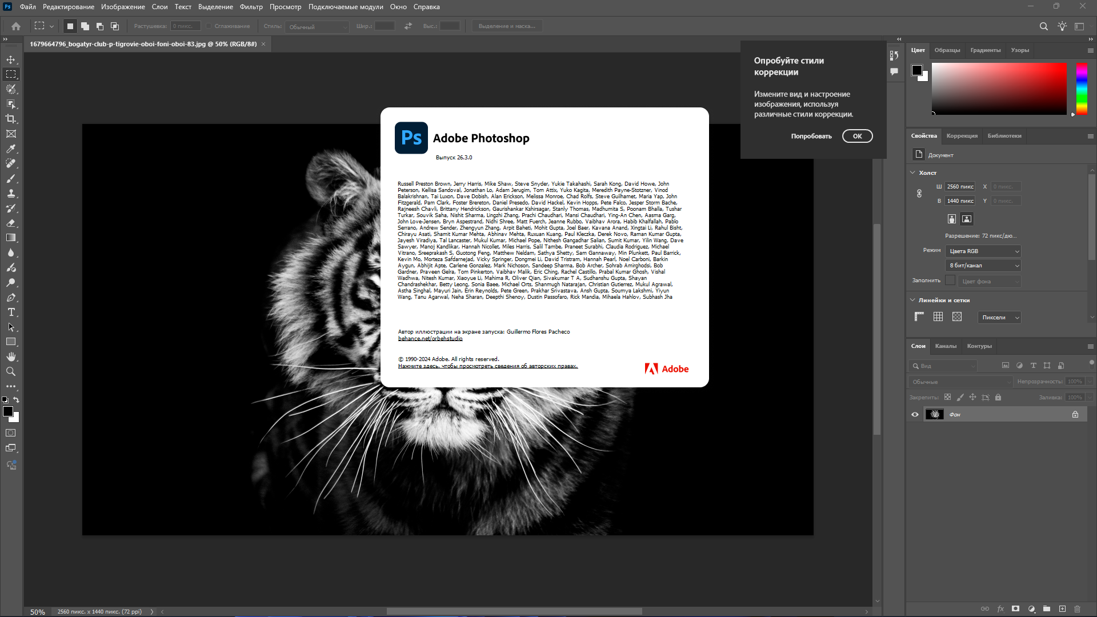Open the Пиксели units dropdown
This screenshot has width=1097, height=617.
point(999,318)
